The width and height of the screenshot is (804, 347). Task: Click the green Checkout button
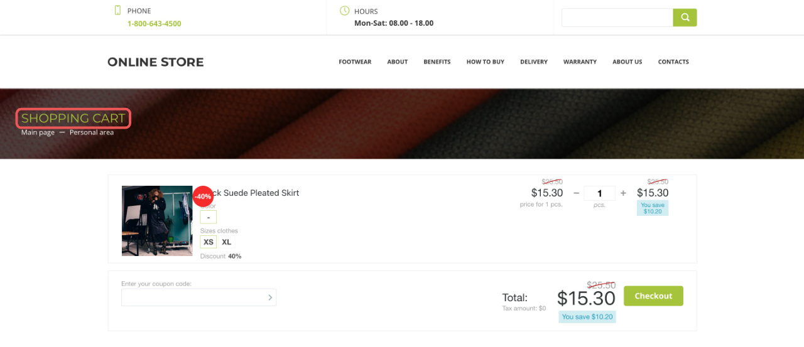pyautogui.click(x=653, y=296)
